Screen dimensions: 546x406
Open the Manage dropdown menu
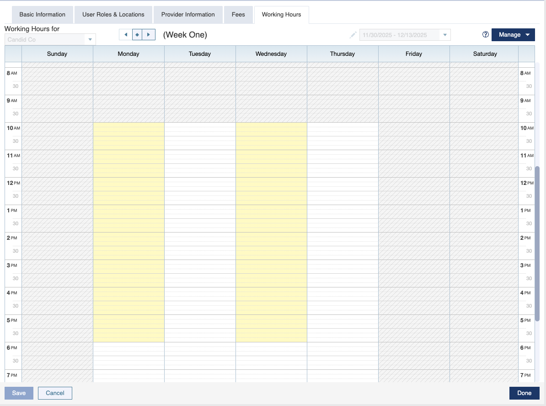(513, 35)
